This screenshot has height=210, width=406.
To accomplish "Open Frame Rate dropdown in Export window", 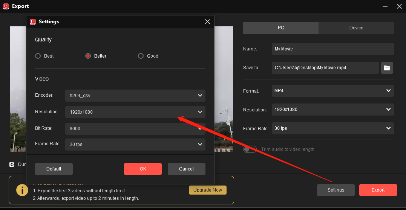I will tap(333, 128).
